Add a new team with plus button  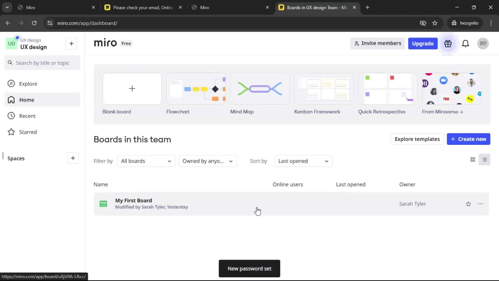coord(71,43)
